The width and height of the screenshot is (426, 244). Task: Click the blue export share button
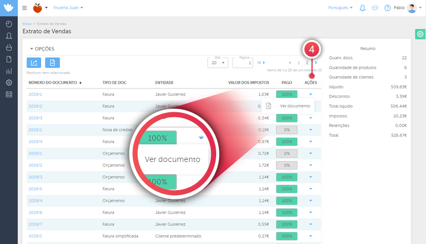pyautogui.click(x=34, y=63)
